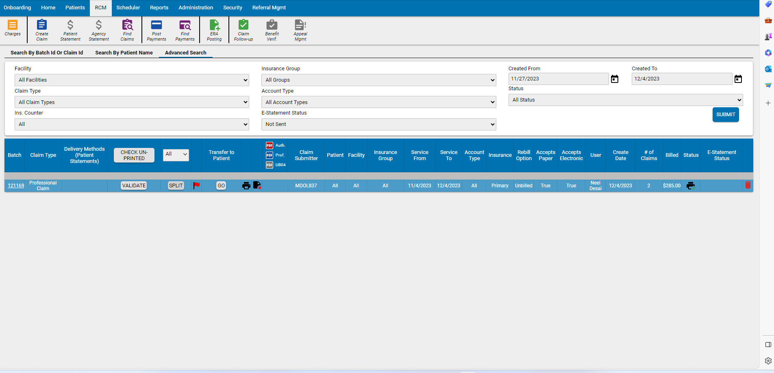The width and height of the screenshot is (774, 373).
Task: Open the Scheduler menu
Action: 128,7
